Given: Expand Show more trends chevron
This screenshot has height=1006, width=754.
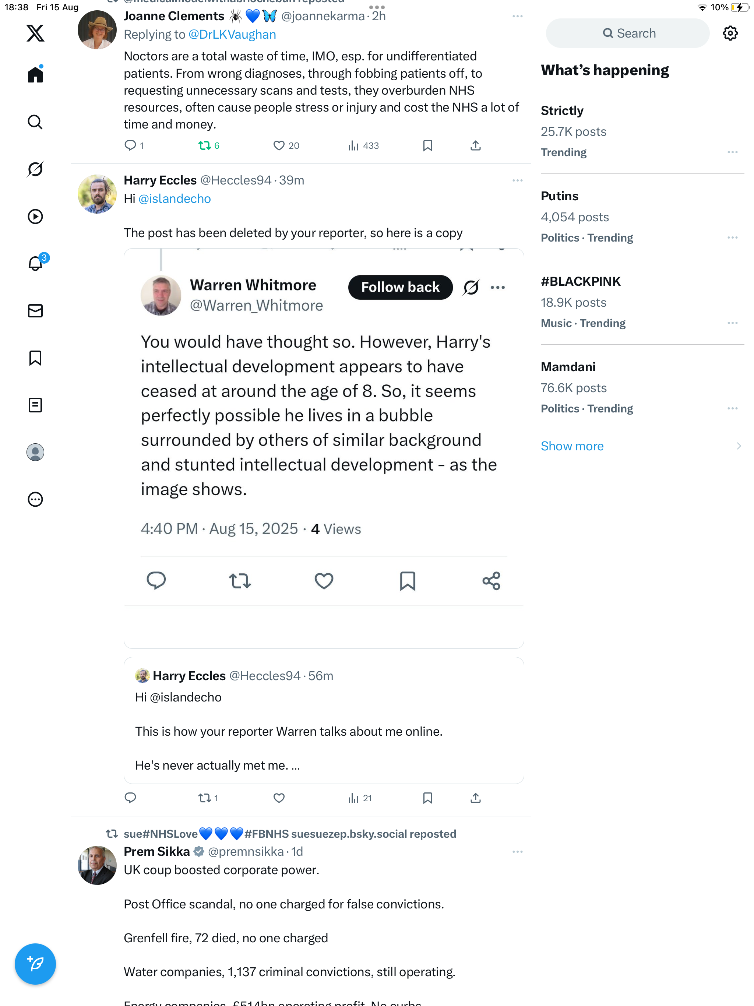Looking at the screenshot, I should pos(739,446).
